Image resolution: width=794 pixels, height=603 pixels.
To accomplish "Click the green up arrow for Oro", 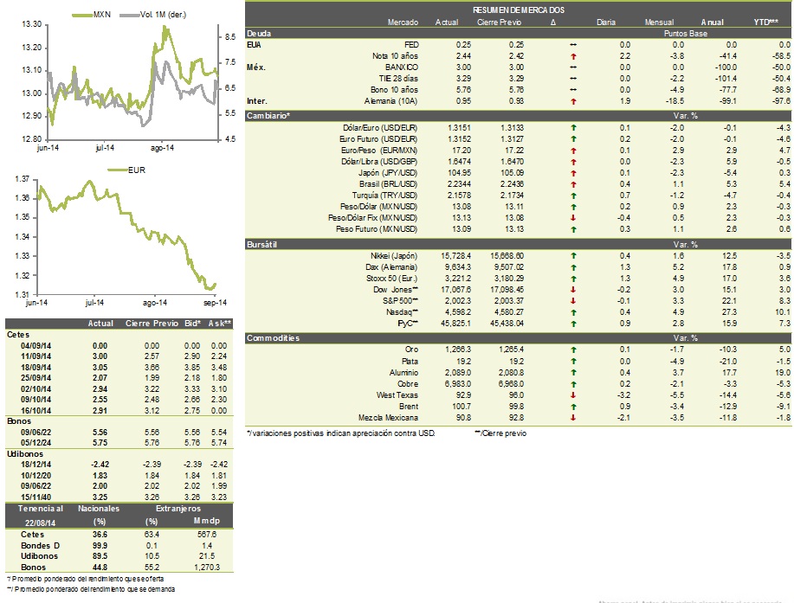I will click(573, 350).
